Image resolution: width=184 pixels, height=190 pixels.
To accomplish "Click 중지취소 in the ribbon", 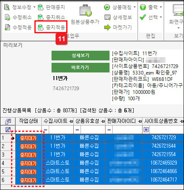I will pos(52,17).
